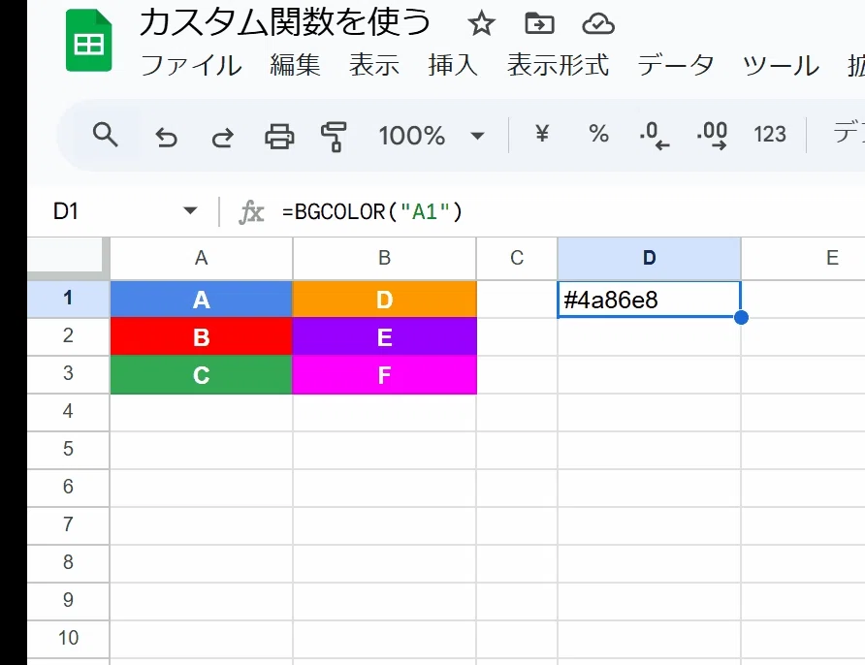Viewport: 865px width, 665px height.
Task: Select the paint format roller
Action: 334,136
